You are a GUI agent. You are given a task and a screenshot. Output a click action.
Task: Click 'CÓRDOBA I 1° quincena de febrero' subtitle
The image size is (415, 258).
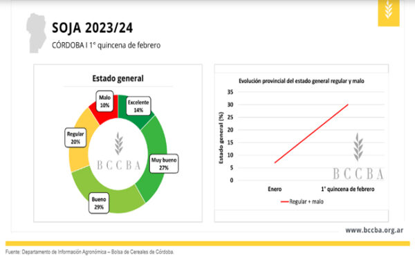[x=106, y=45]
